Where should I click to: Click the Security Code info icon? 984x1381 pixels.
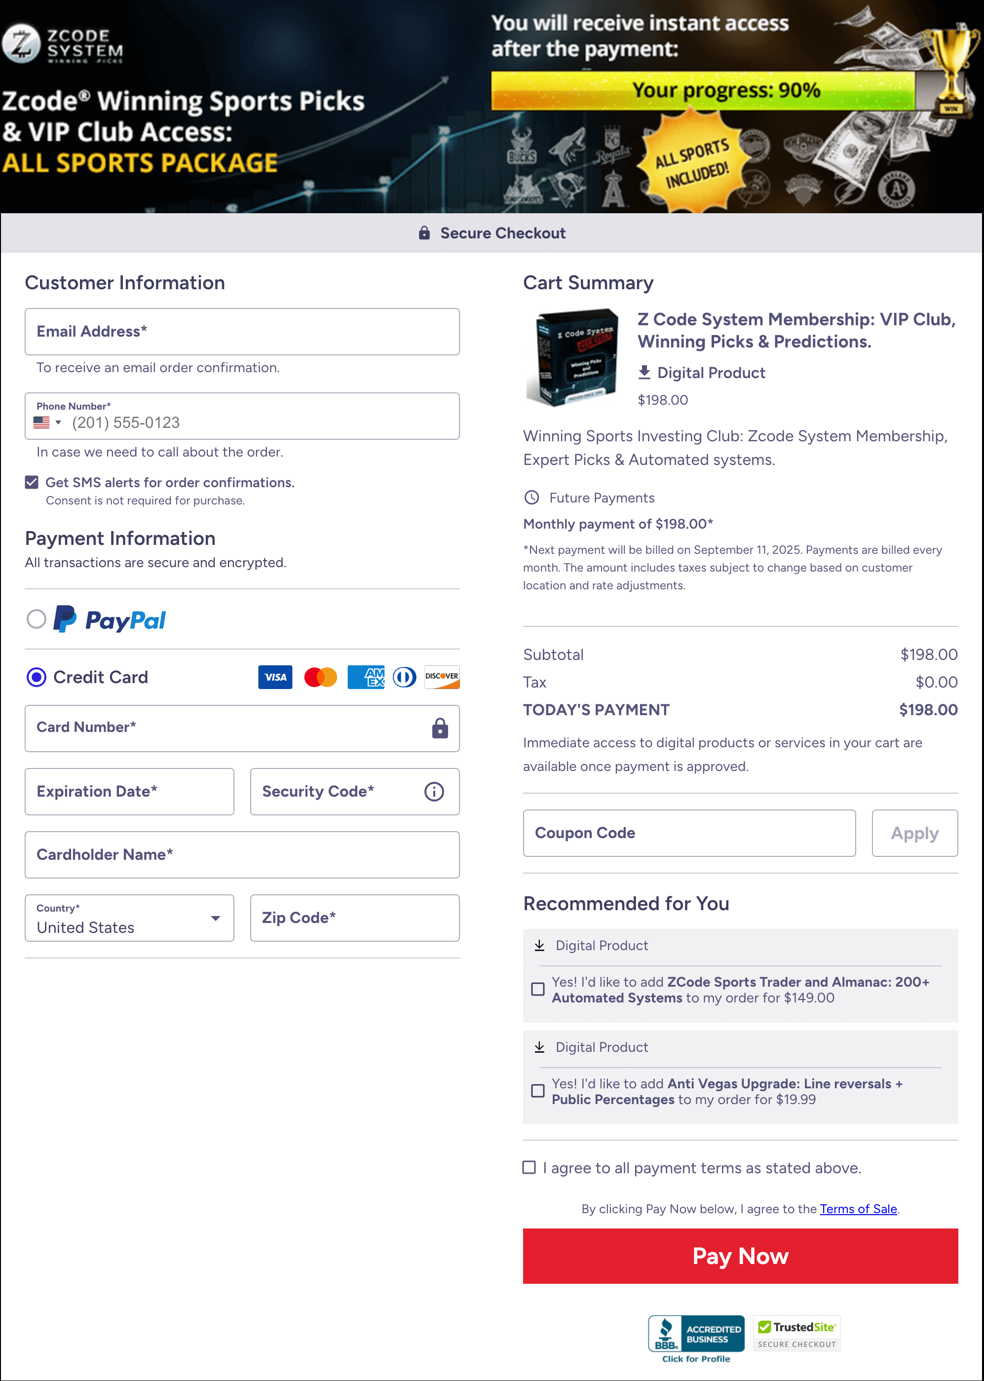coord(434,791)
